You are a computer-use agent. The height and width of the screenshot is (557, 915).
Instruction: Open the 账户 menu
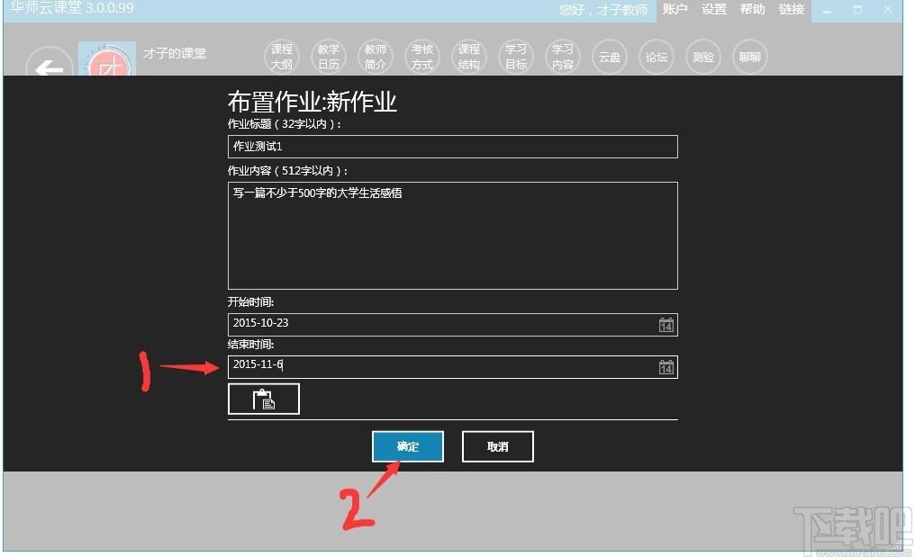(675, 9)
